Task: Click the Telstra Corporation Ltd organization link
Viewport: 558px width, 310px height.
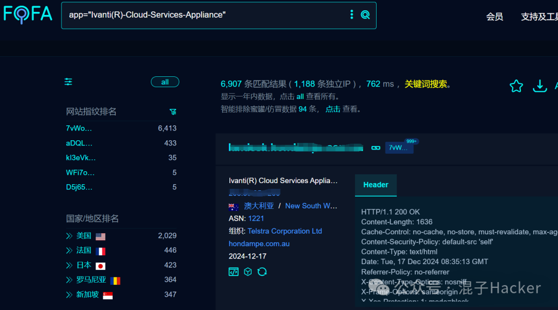Action: pos(285,231)
